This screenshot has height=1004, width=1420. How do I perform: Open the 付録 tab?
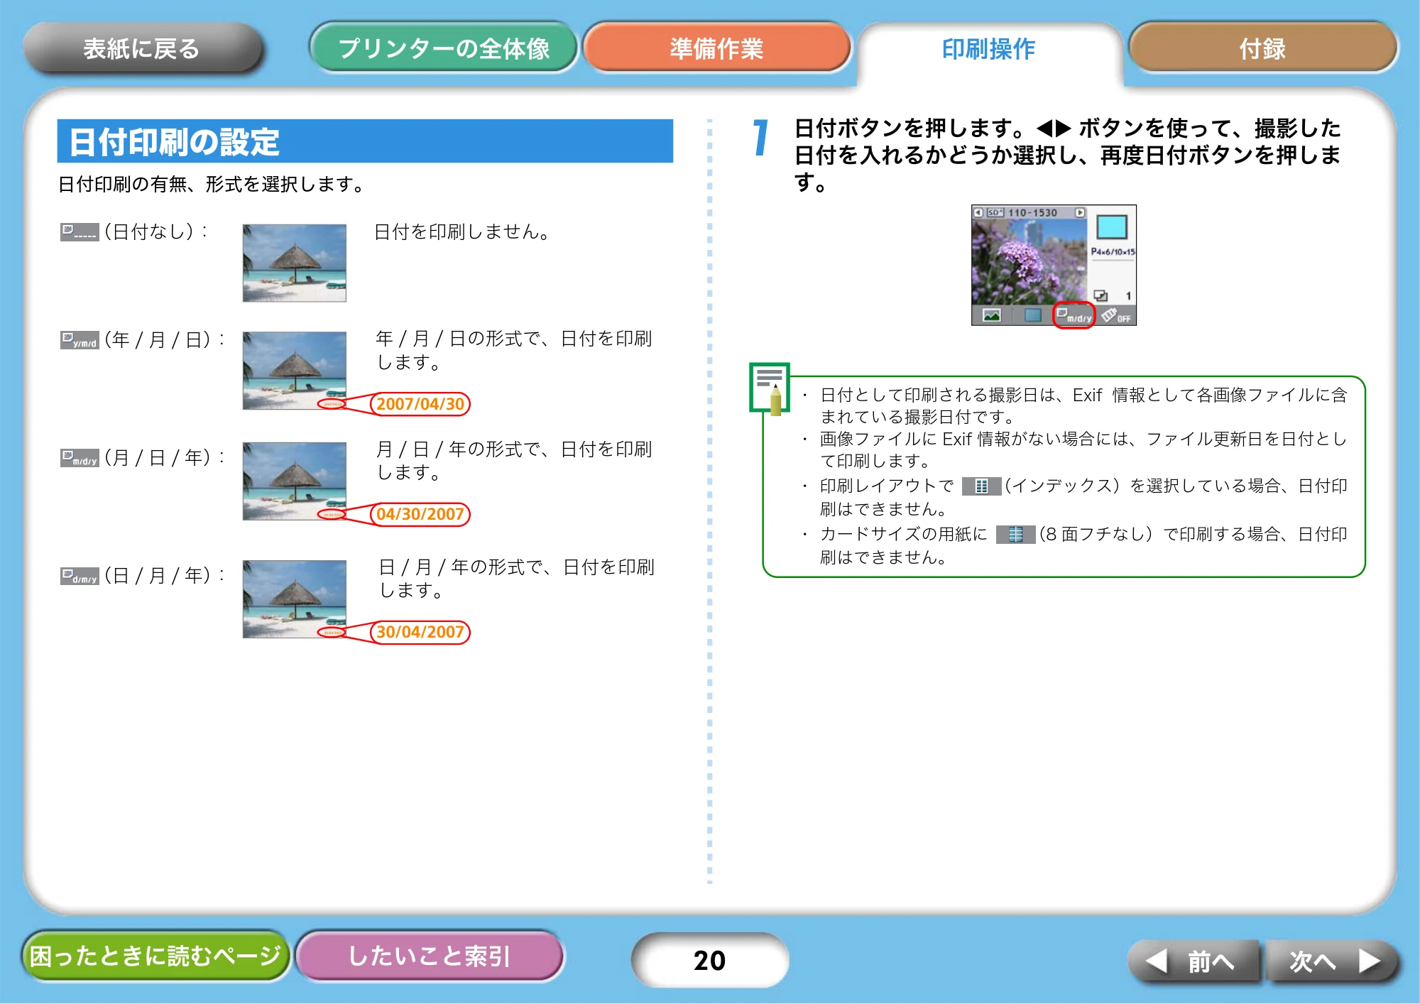click(x=1262, y=48)
